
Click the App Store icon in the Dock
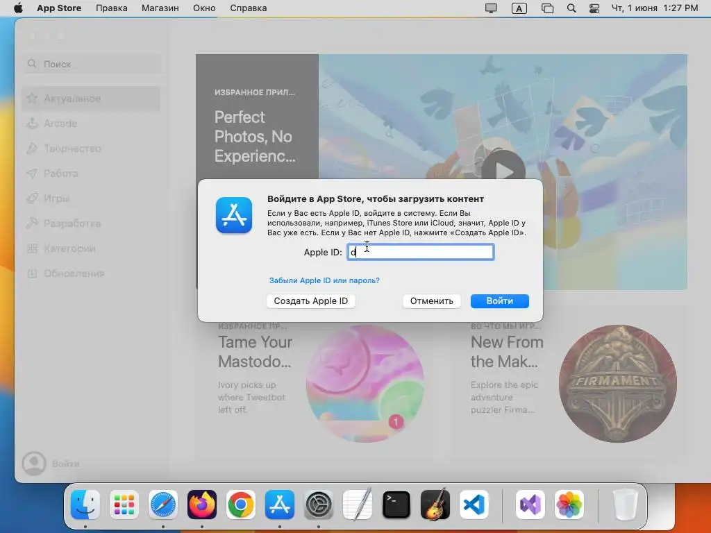280,505
